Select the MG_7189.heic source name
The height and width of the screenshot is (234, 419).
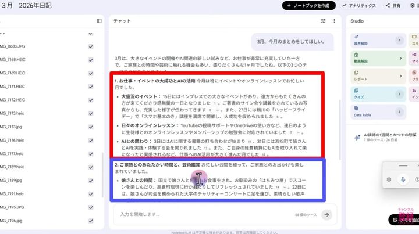click(12, 167)
